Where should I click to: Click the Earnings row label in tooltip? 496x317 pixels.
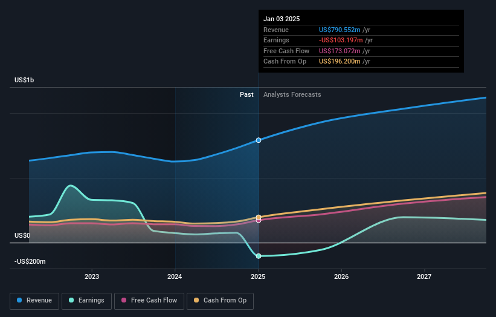pos(276,40)
